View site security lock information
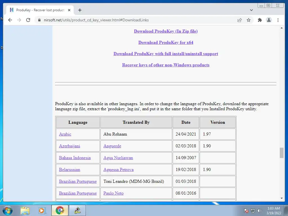288x216 pixels. [x=39, y=20]
